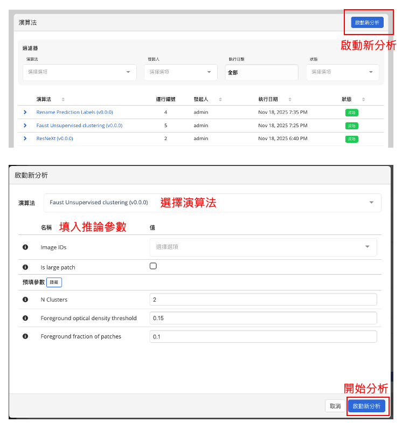Open the 狀態 filter dropdown
The height and width of the screenshot is (429, 409).
(x=342, y=72)
